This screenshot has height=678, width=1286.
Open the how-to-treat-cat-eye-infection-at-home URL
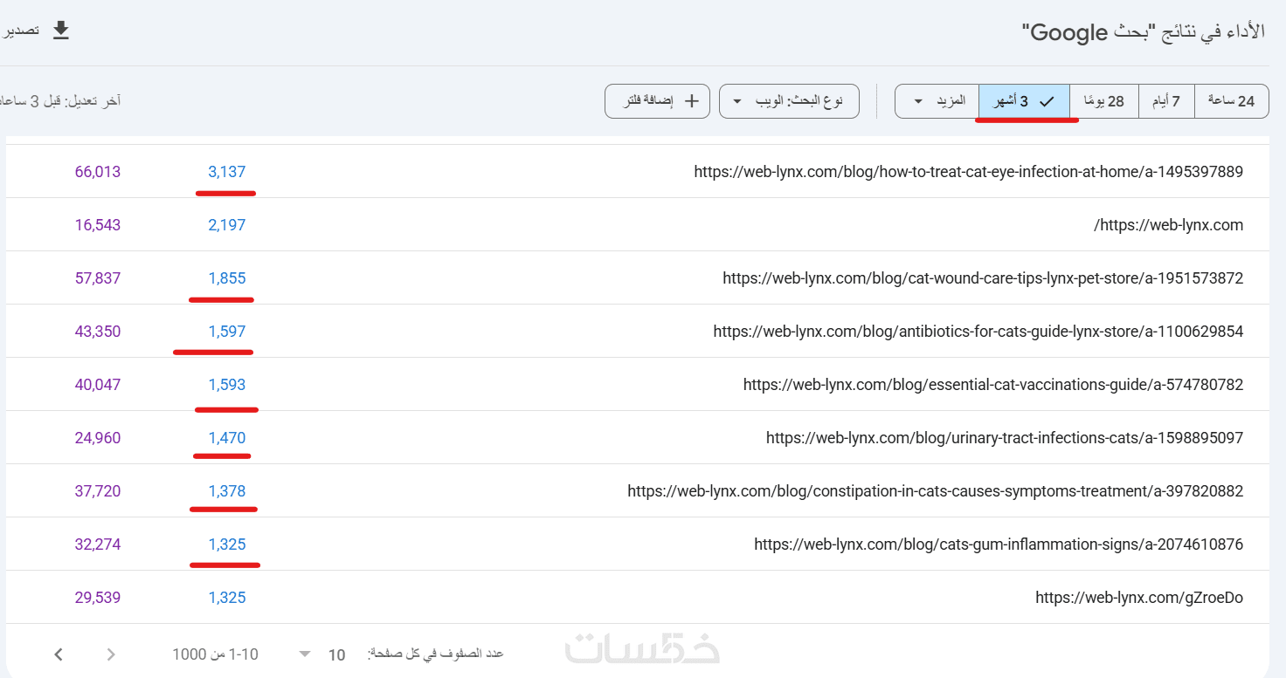pyautogui.click(x=968, y=172)
